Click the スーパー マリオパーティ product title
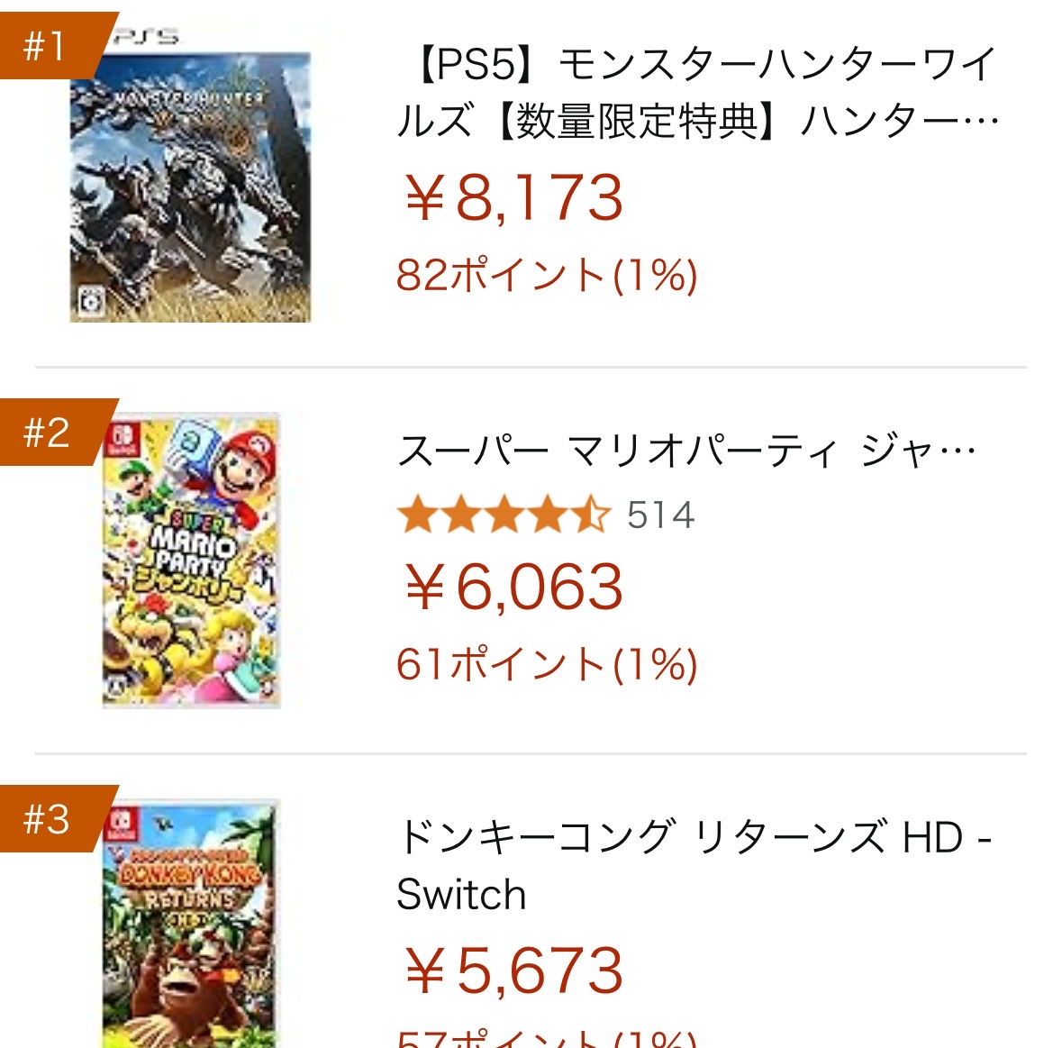This screenshot has width=1062, height=1048. pos(686,451)
